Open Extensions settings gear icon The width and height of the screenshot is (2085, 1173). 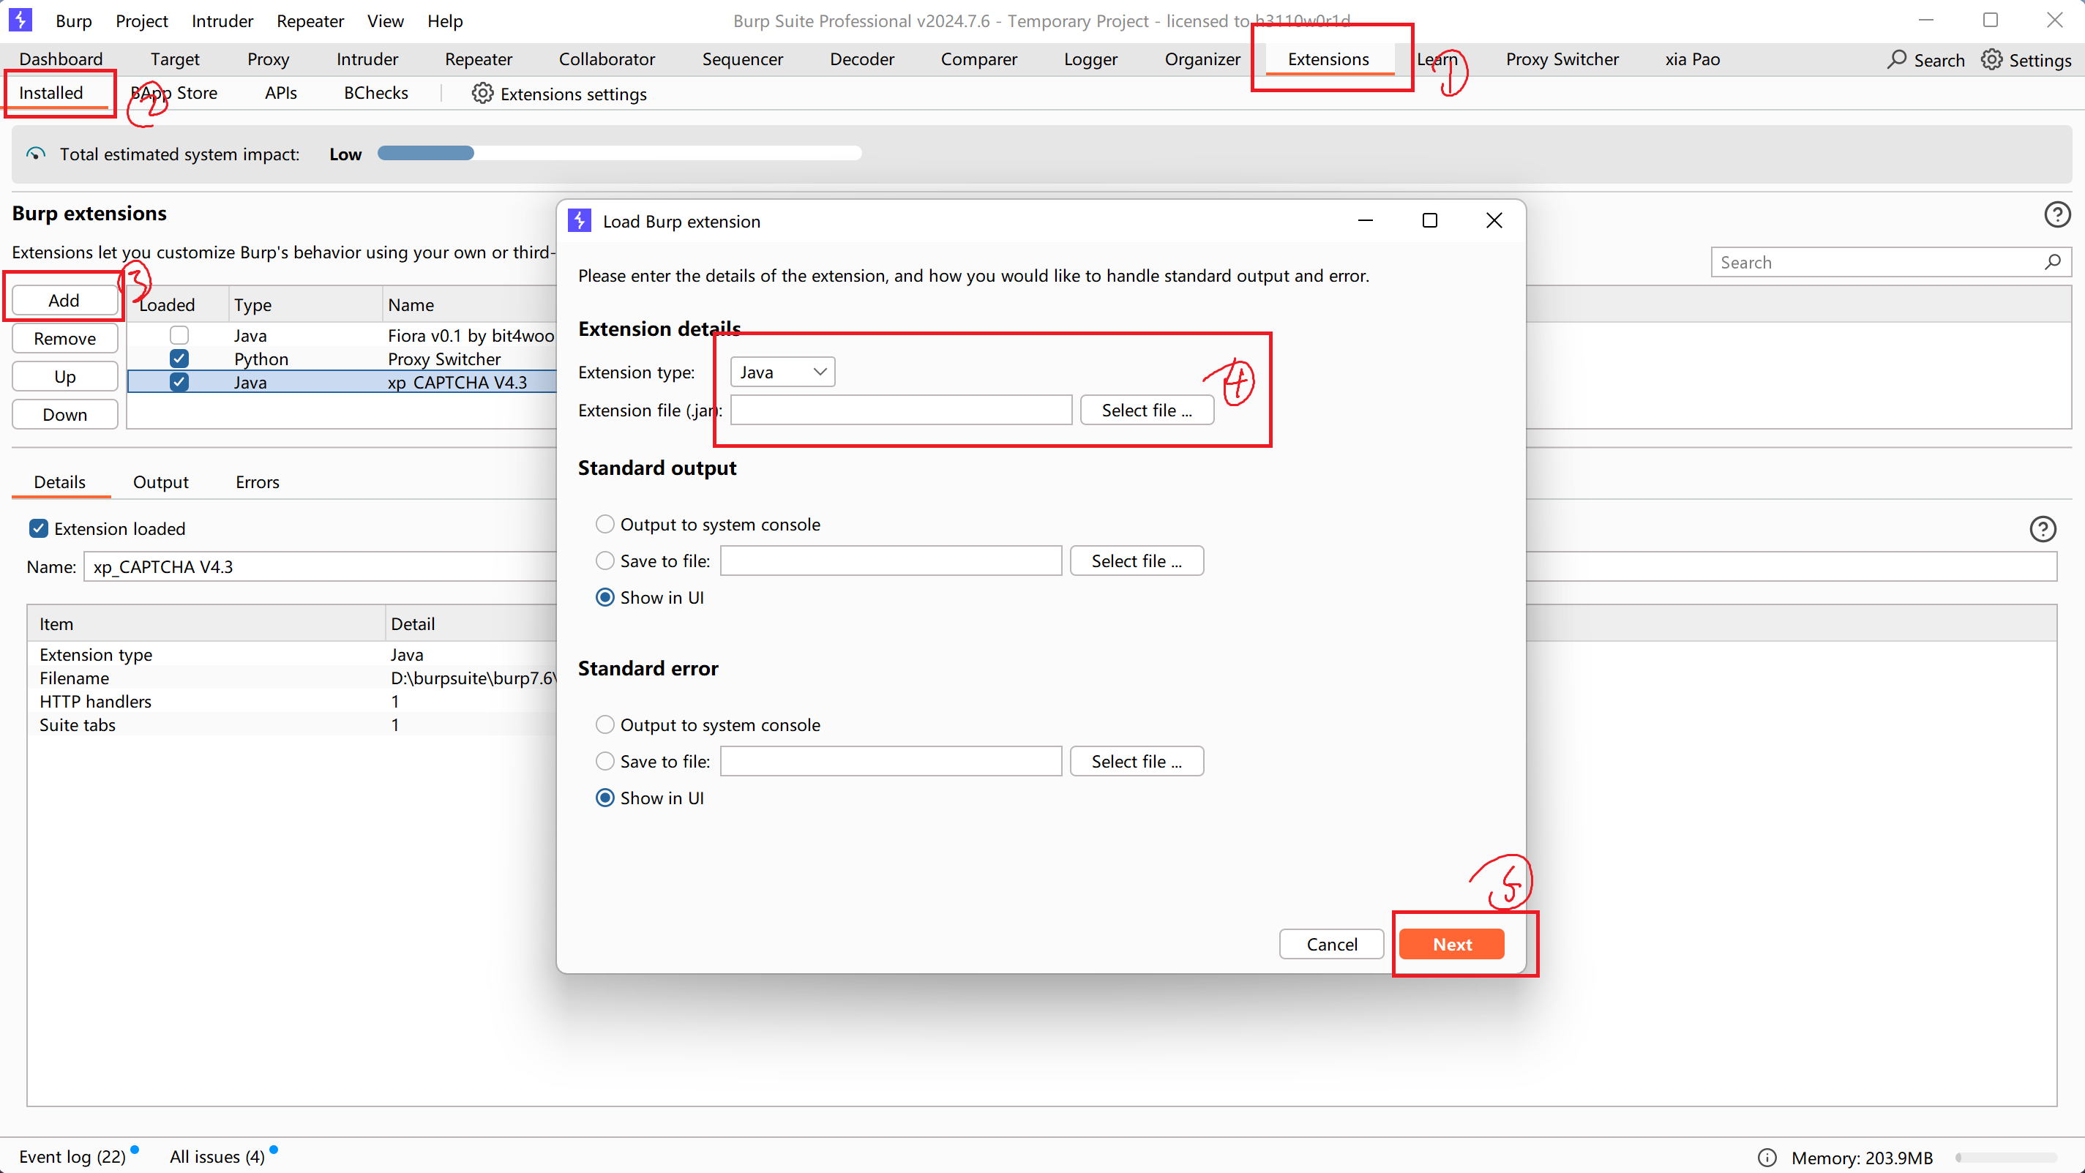(482, 94)
